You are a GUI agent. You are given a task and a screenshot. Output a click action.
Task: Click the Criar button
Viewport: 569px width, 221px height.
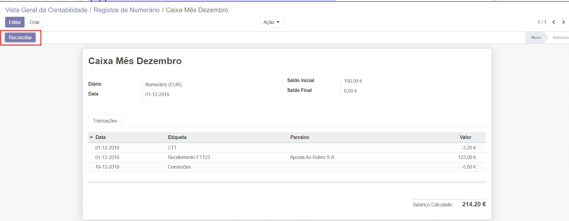click(34, 22)
